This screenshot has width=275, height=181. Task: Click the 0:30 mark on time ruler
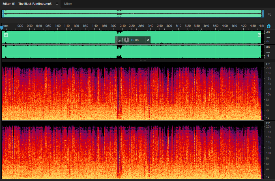coord(30,26)
